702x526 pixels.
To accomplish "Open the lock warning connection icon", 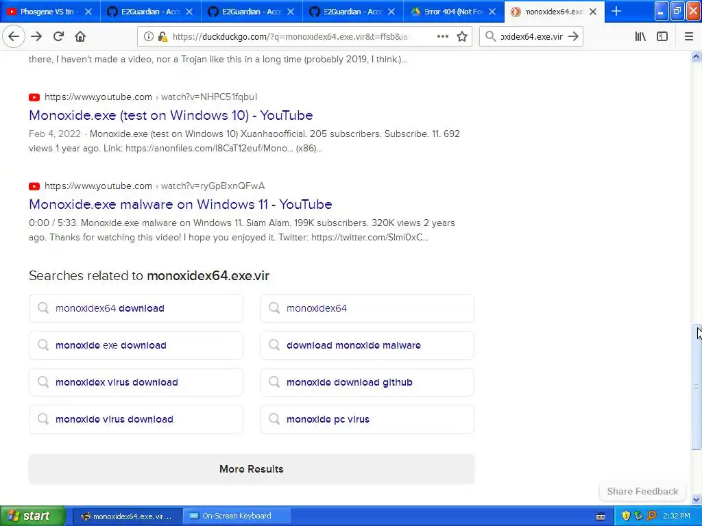I will [x=162, y=37].
